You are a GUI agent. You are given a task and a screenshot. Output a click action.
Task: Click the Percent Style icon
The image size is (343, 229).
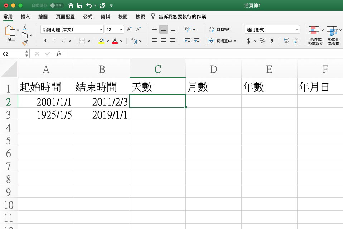[x=262, y=40]
